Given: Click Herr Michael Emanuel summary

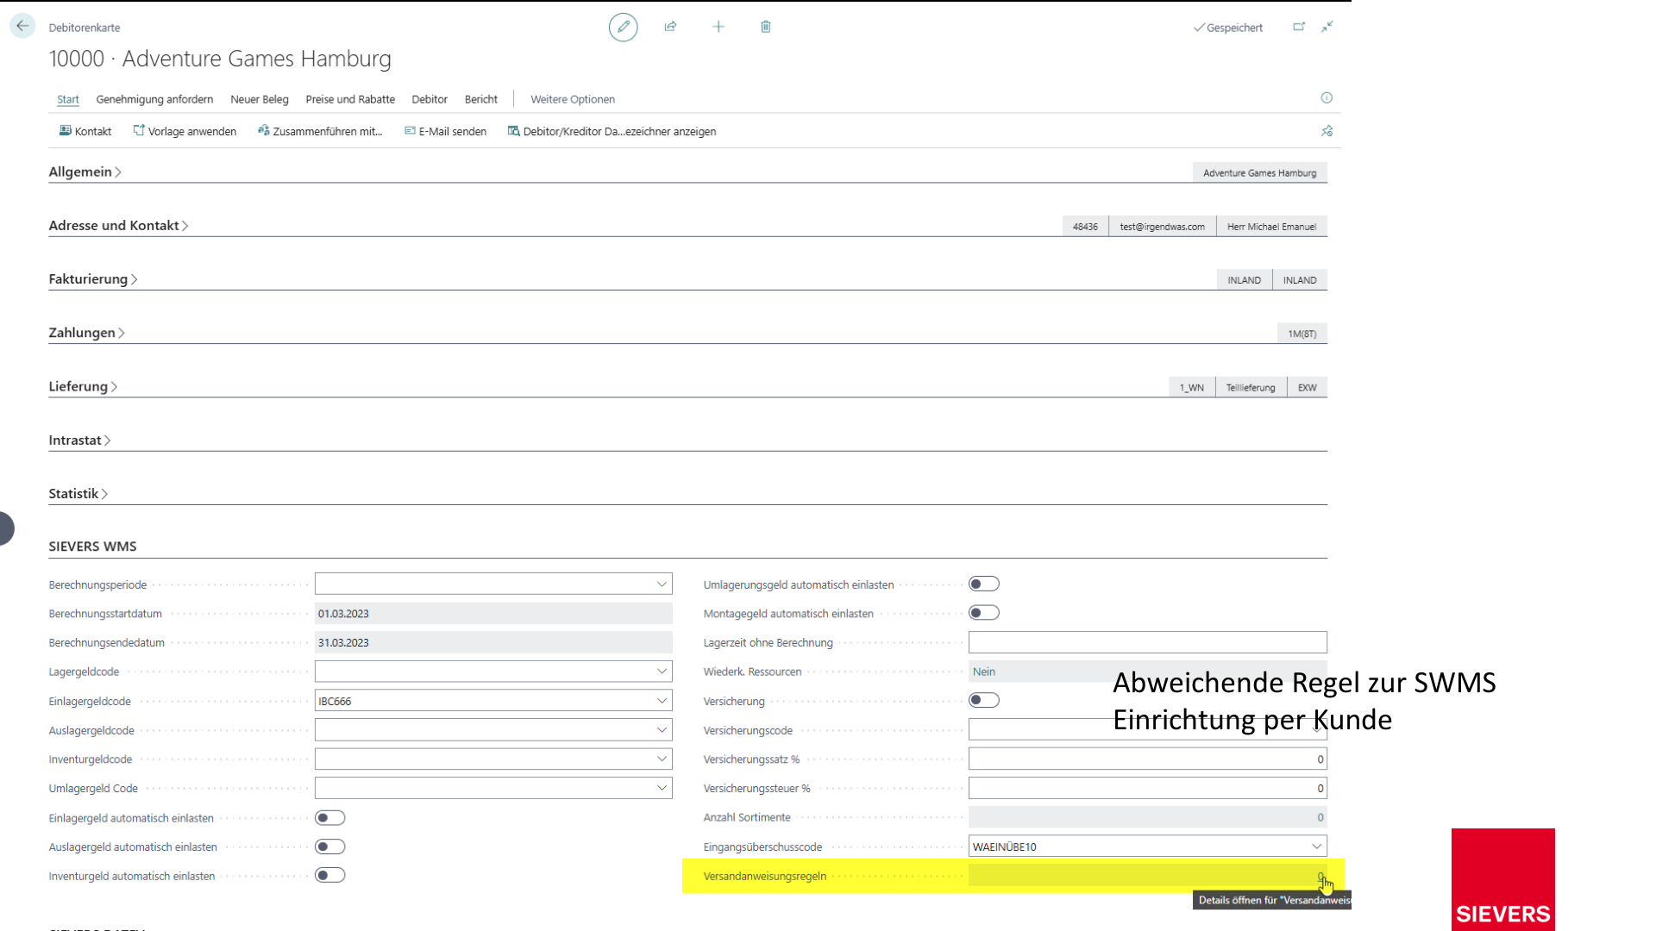Looking at the screenshot, I should click(x=1271, y=227).
